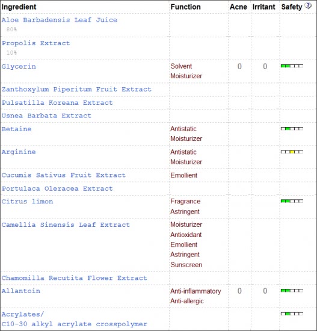317x331 pixels.
Task: Click the Pulsatilla Koreana Extract link
Action: [x=57, y=102]
